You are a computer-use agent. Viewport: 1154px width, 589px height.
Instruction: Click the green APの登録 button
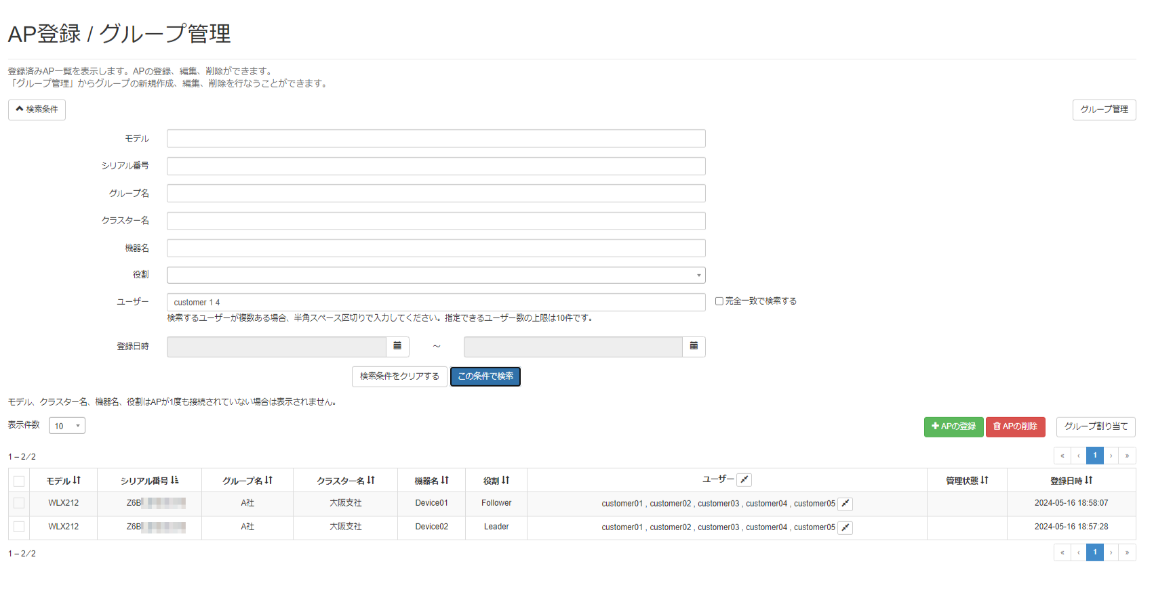953,427
